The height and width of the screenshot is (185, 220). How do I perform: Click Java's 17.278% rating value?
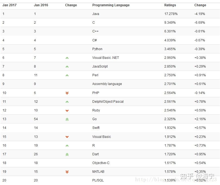[170, 14]
